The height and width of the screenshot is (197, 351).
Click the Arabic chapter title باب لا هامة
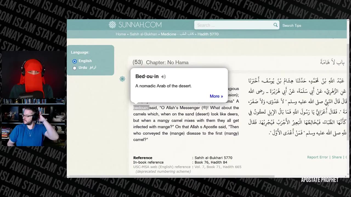pos(332,62)
